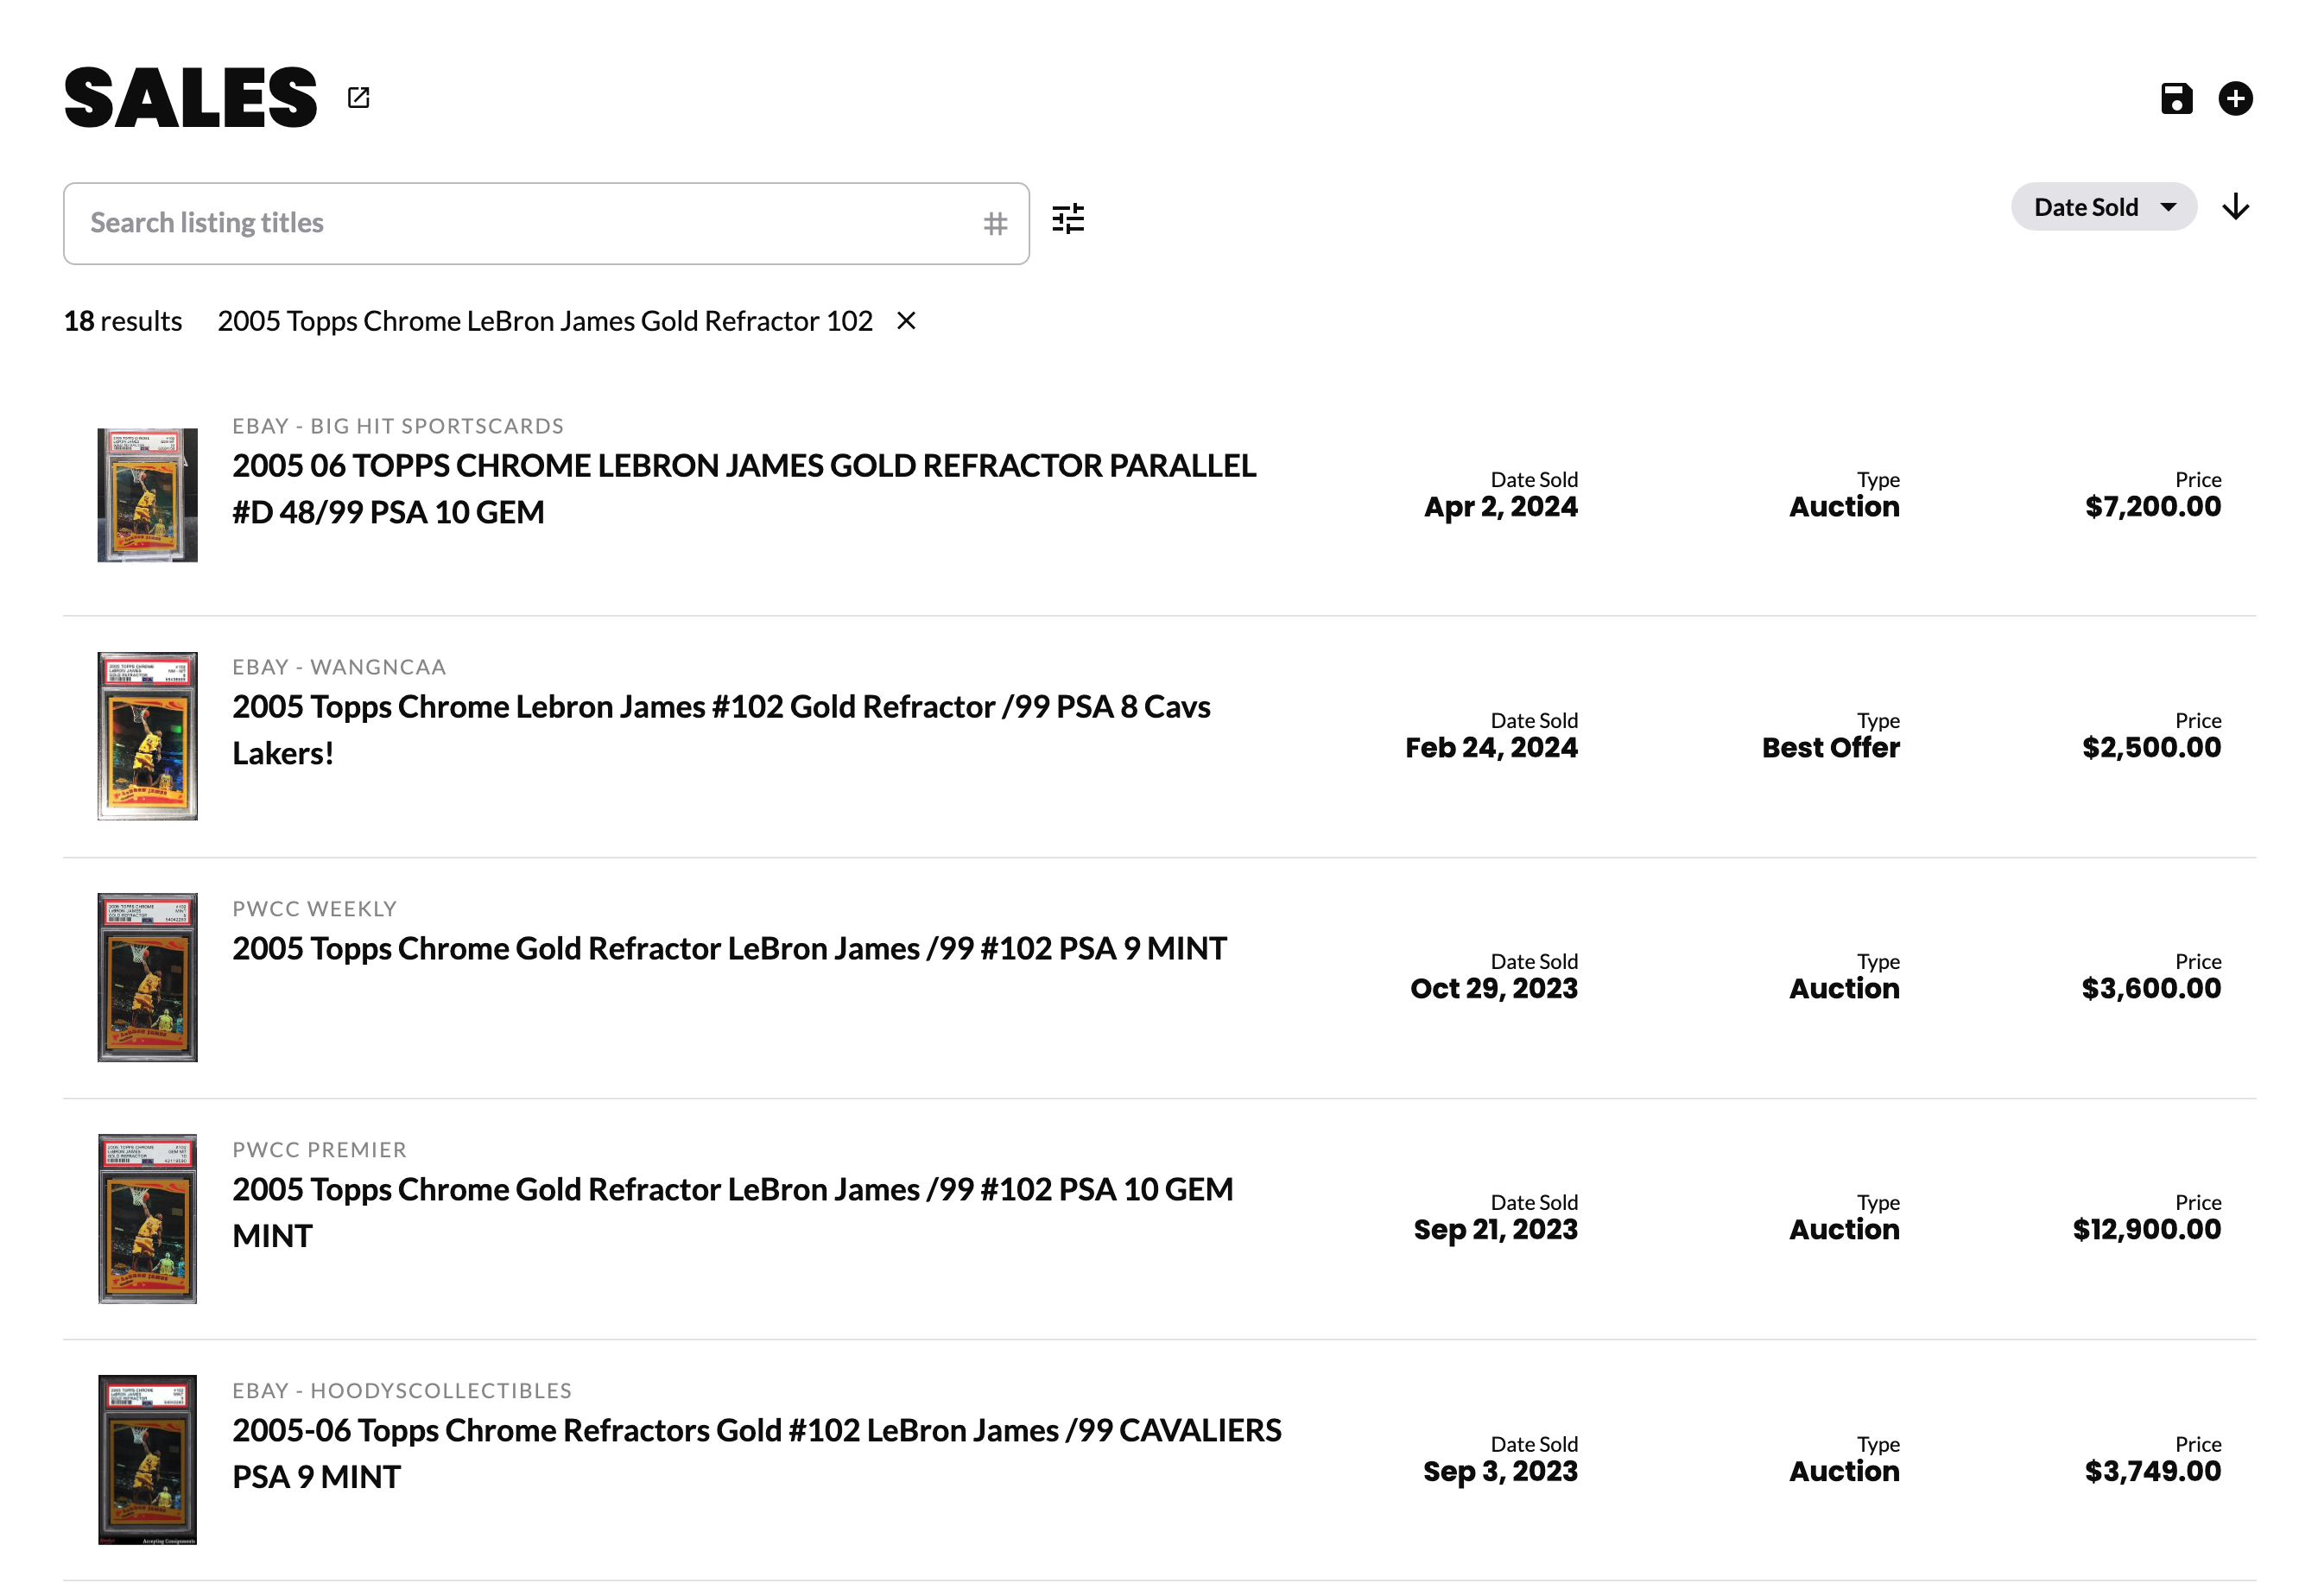Click the hash symbol in search box
The width and height of the screenshot is (2299, 1596).
point(995,223)
